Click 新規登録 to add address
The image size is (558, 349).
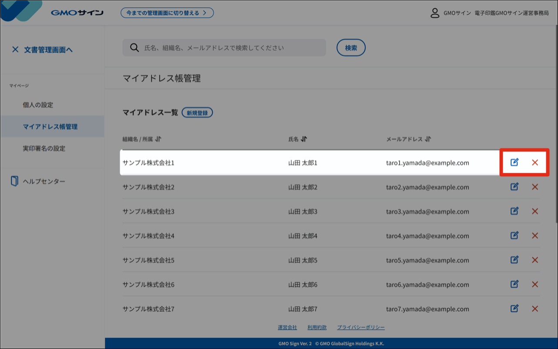[197, 113]
